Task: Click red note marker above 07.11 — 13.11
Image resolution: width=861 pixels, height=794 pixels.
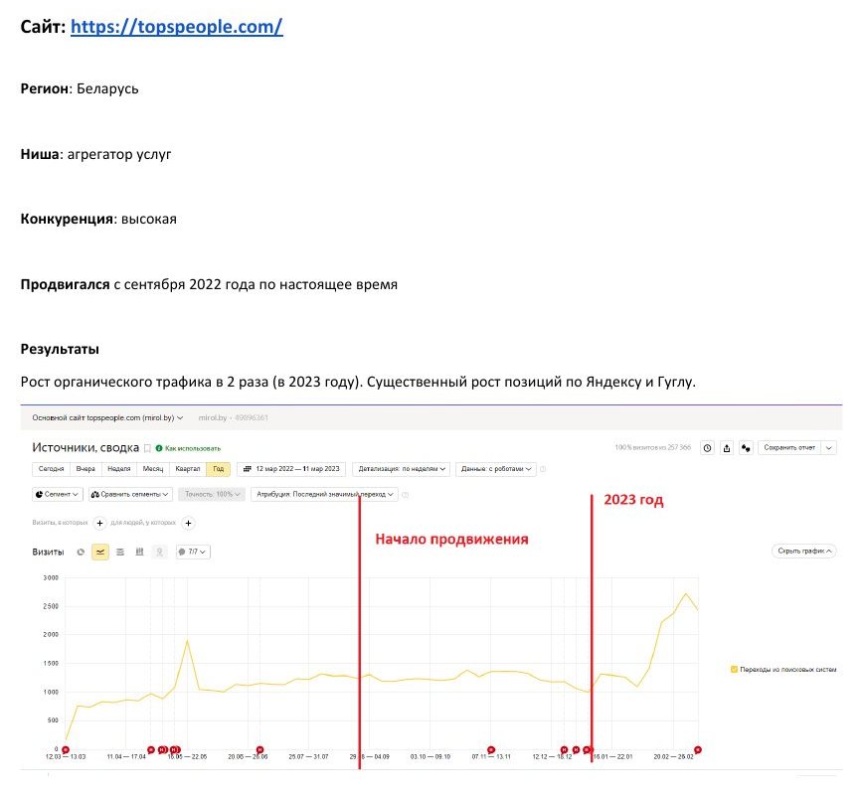Action: 491,749
